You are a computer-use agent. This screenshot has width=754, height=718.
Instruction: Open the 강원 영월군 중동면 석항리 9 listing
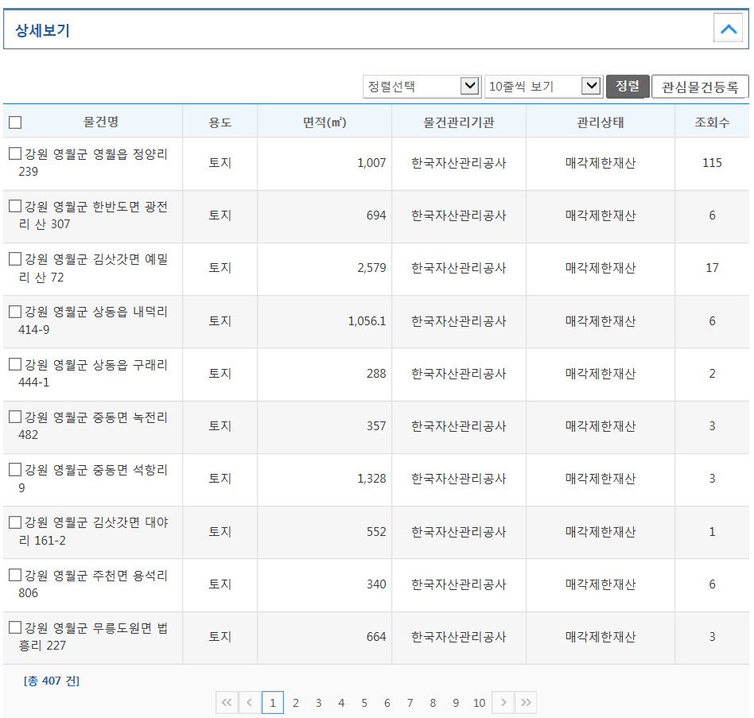click(93, 479)
